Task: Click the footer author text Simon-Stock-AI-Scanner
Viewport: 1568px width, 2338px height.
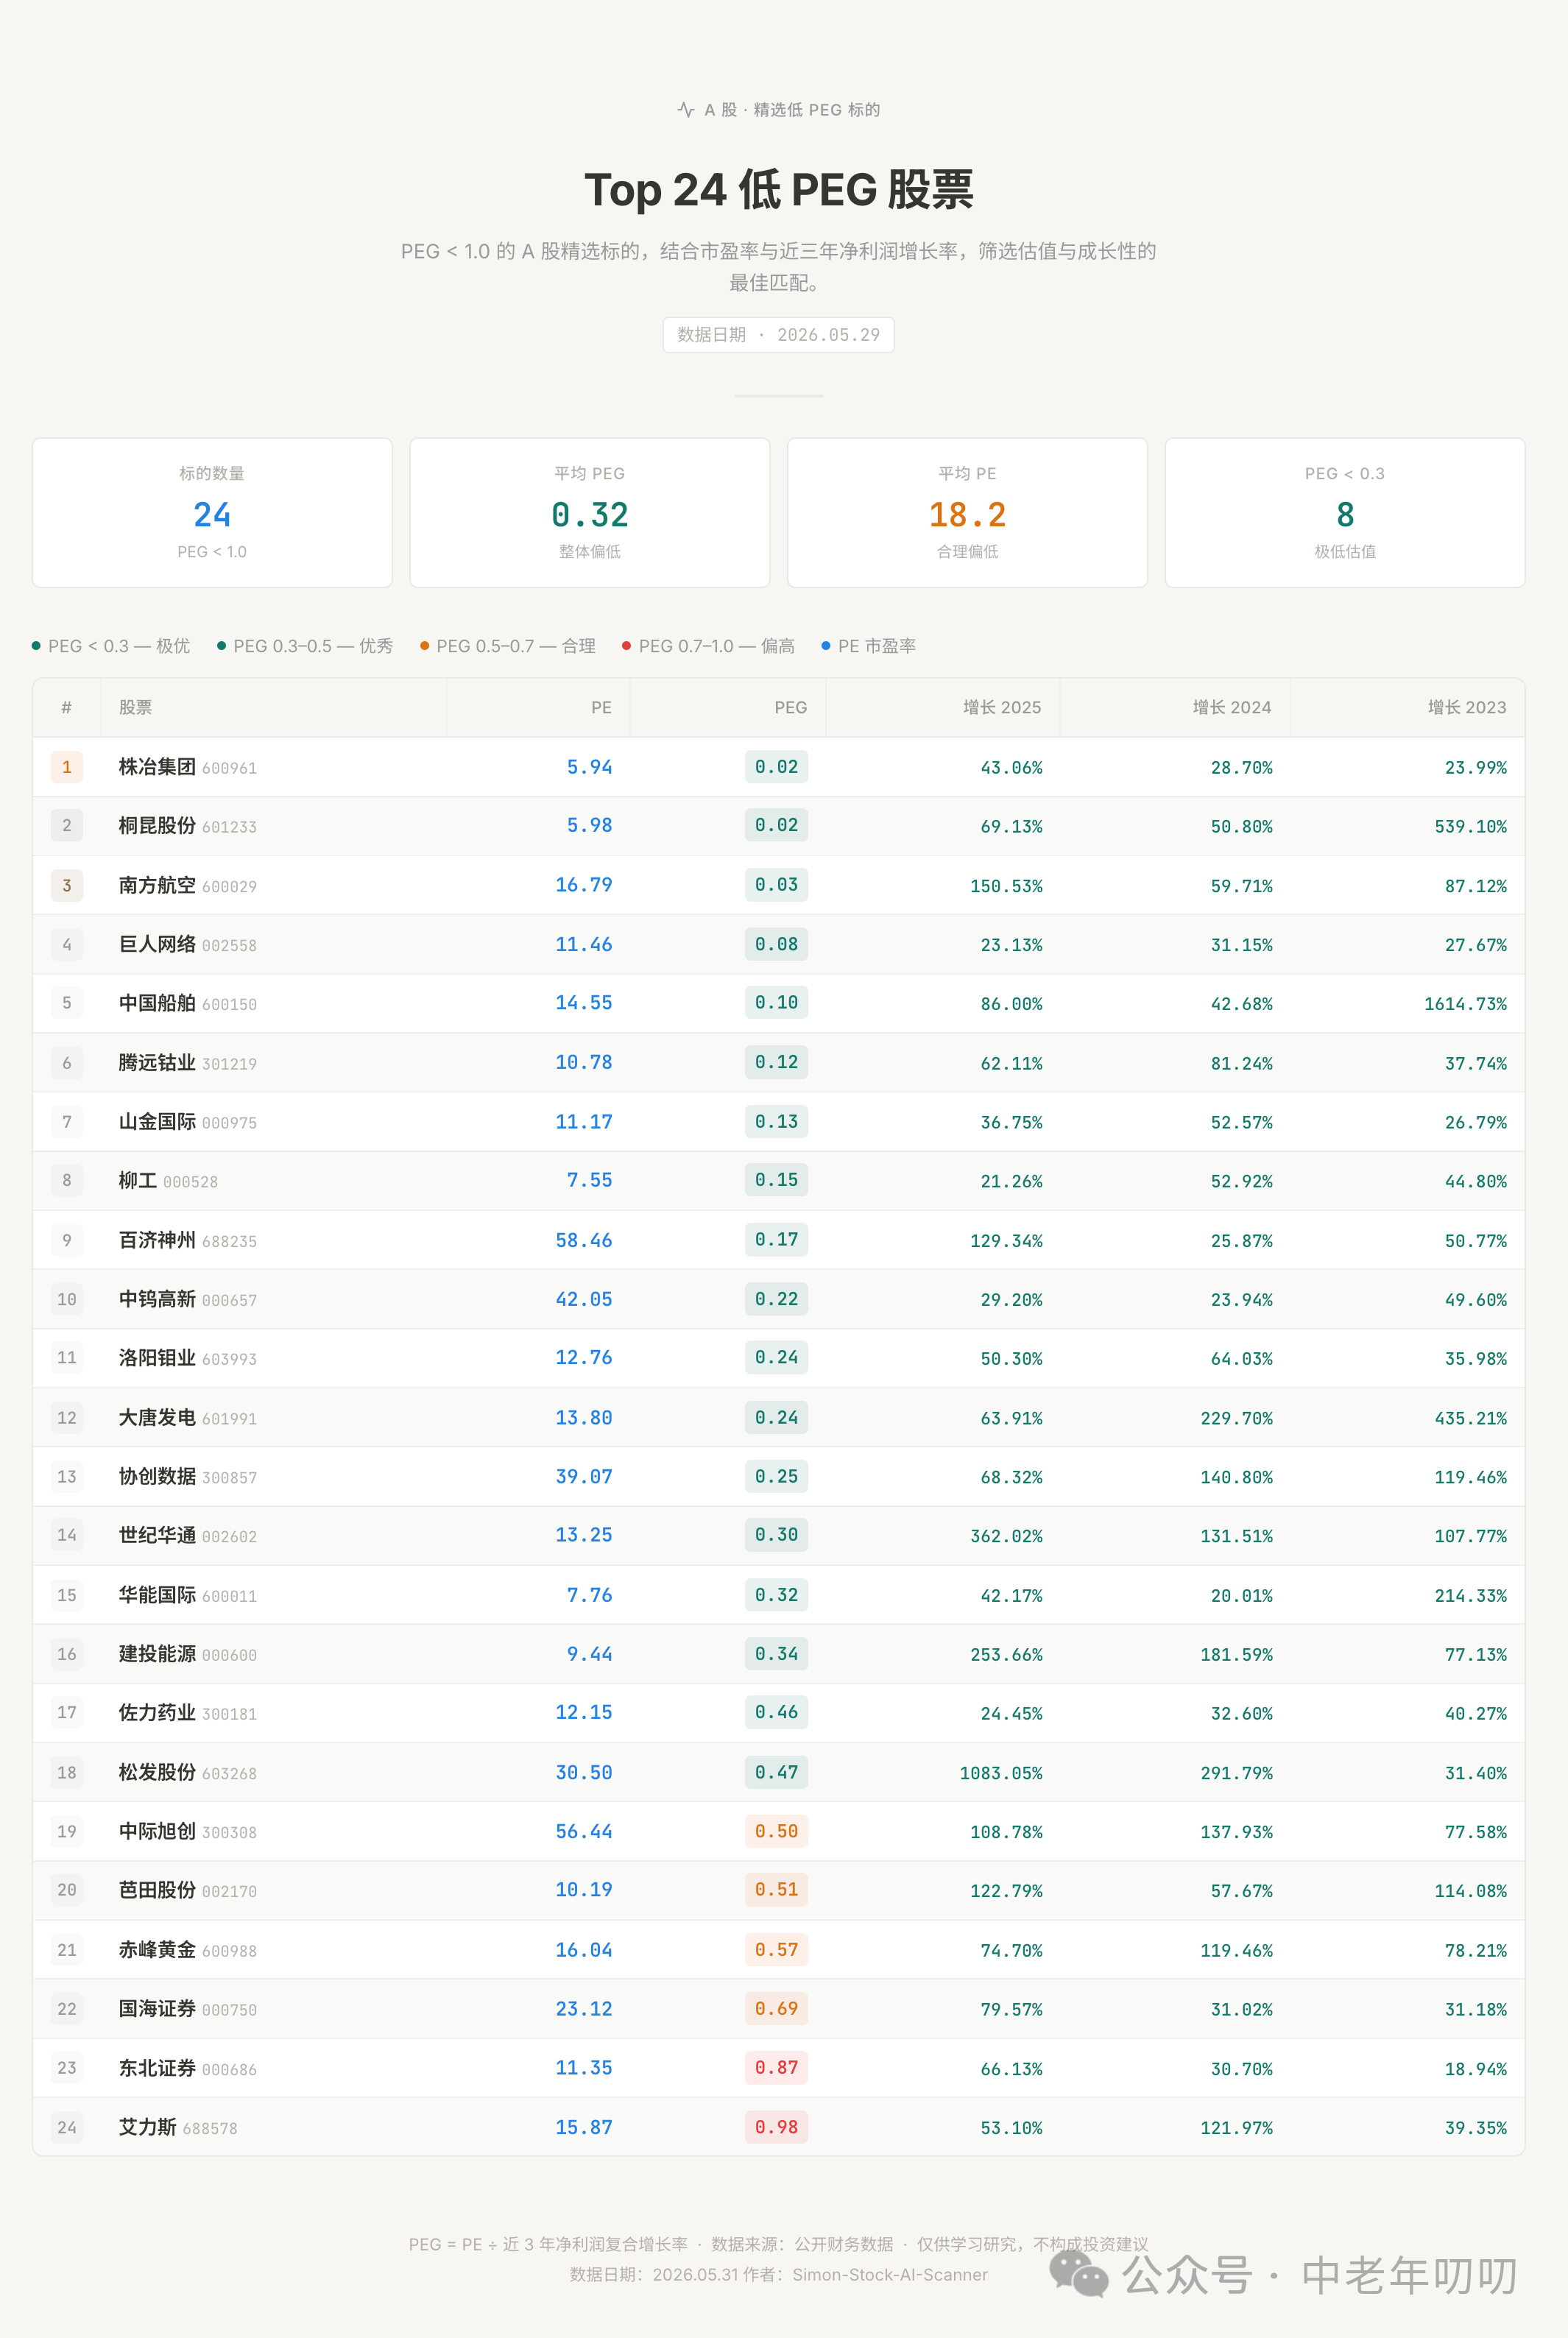Action: pyautogui.click(x=890, y=2274)
